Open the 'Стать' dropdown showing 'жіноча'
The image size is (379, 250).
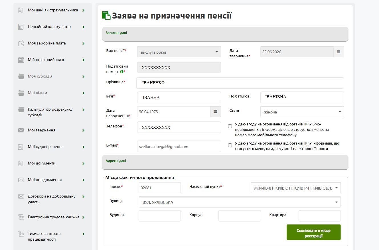tap(302, 112)
